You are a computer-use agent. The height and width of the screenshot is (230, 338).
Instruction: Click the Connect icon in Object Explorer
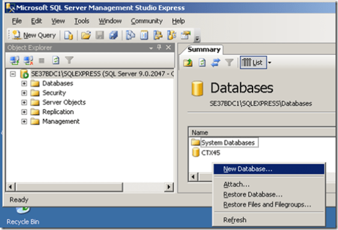point(14,61)
